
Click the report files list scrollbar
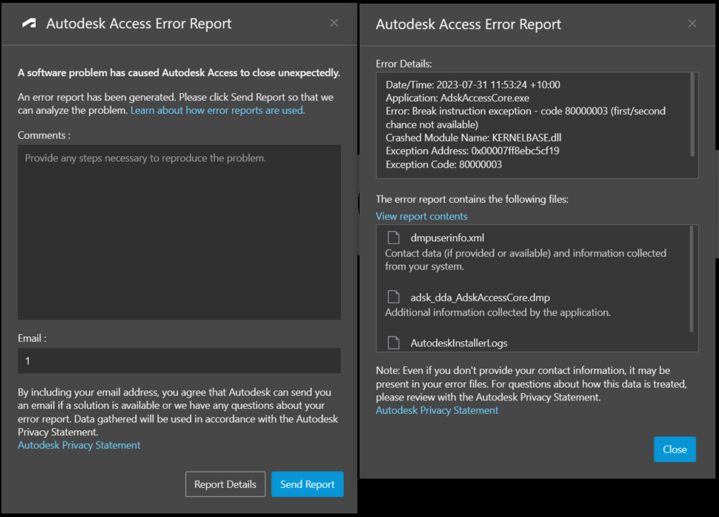pos(692,279)
